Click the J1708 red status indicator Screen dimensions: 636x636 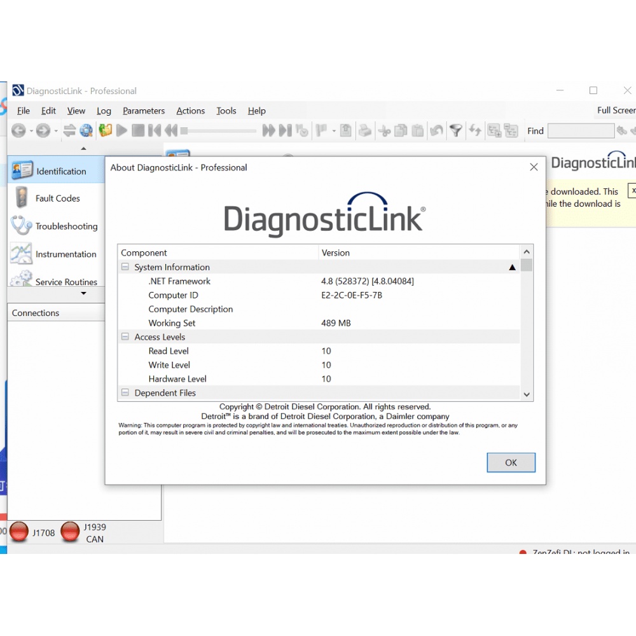(x=18, y=532)
